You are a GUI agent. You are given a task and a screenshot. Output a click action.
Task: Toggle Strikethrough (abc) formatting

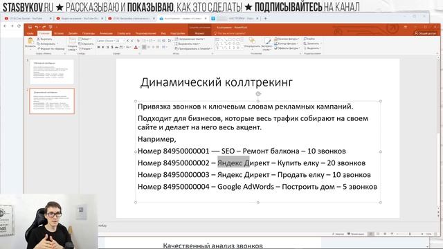pos(116,47)
